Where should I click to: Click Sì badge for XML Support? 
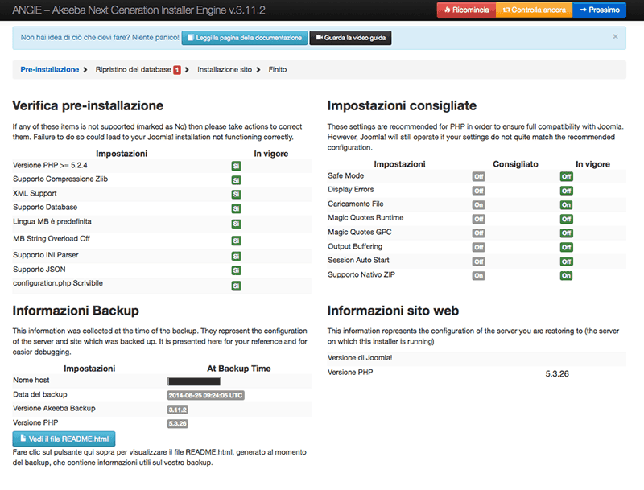point(236,194)
